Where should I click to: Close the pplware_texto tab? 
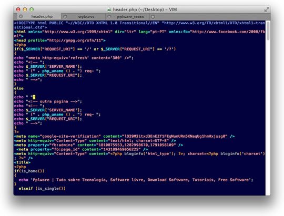tap(109, 17)
